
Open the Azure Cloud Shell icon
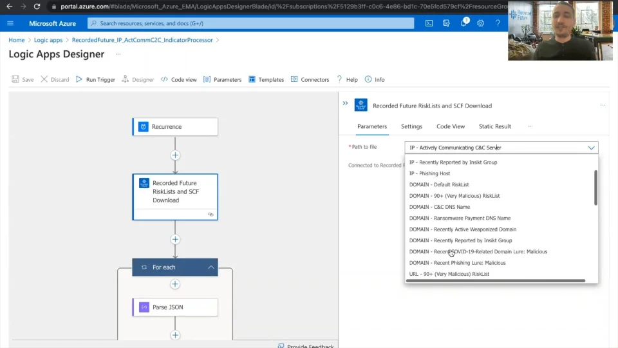[x=429, y=23]
